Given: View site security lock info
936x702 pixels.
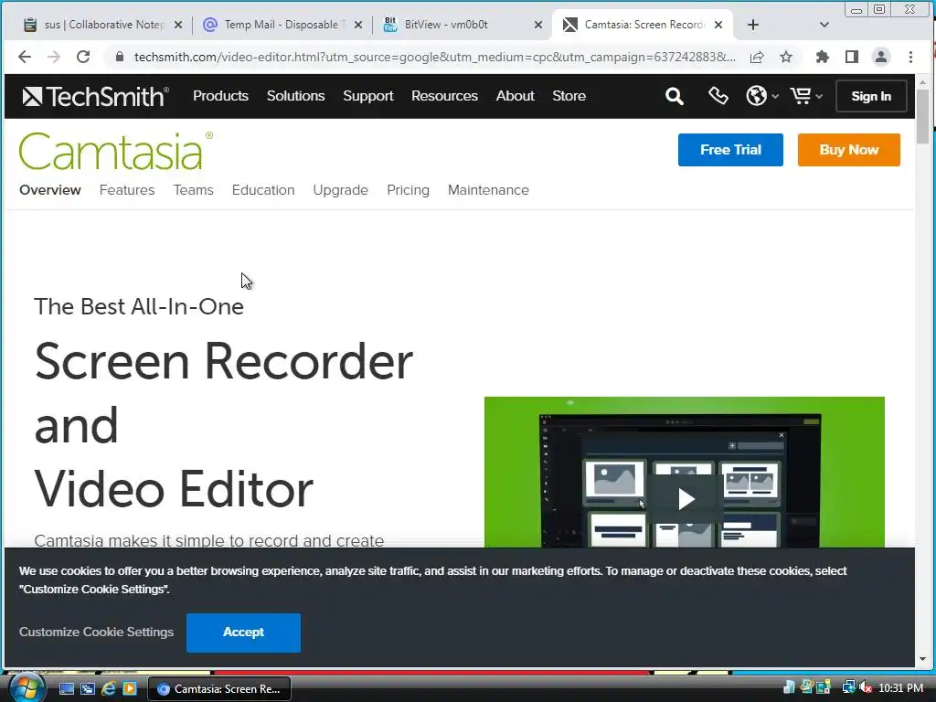Looking at the screenshot, I should (120, 57).
